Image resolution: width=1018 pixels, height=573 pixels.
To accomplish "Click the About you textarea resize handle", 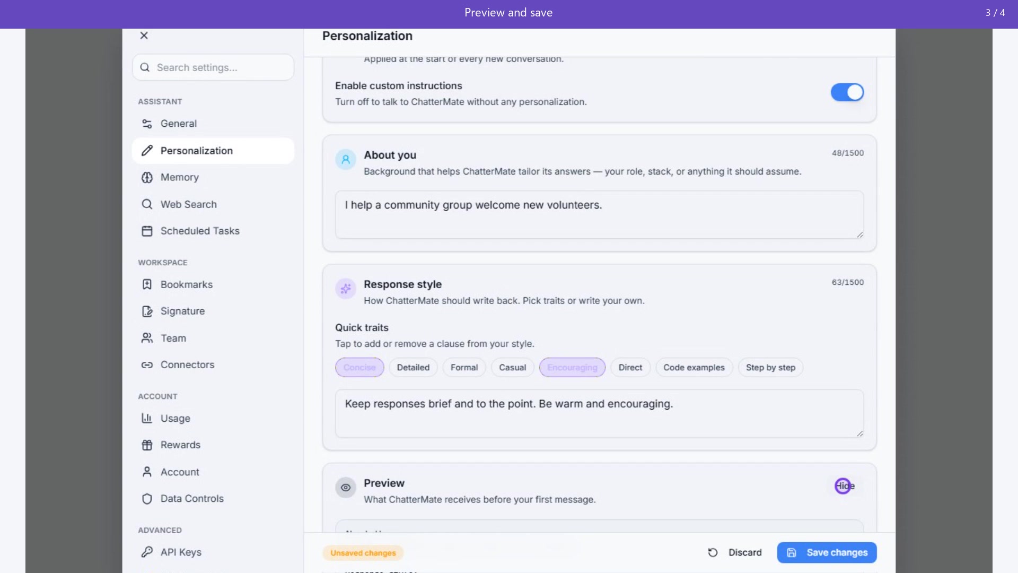I will [x=859, y=235].
